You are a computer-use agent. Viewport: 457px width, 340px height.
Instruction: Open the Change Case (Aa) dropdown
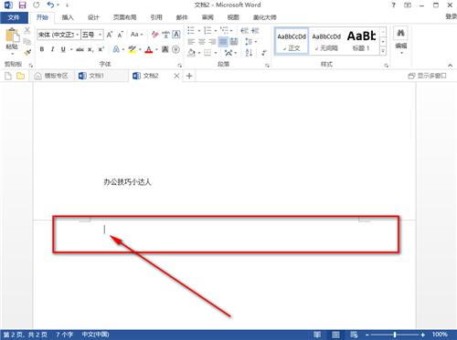point(137,35)
